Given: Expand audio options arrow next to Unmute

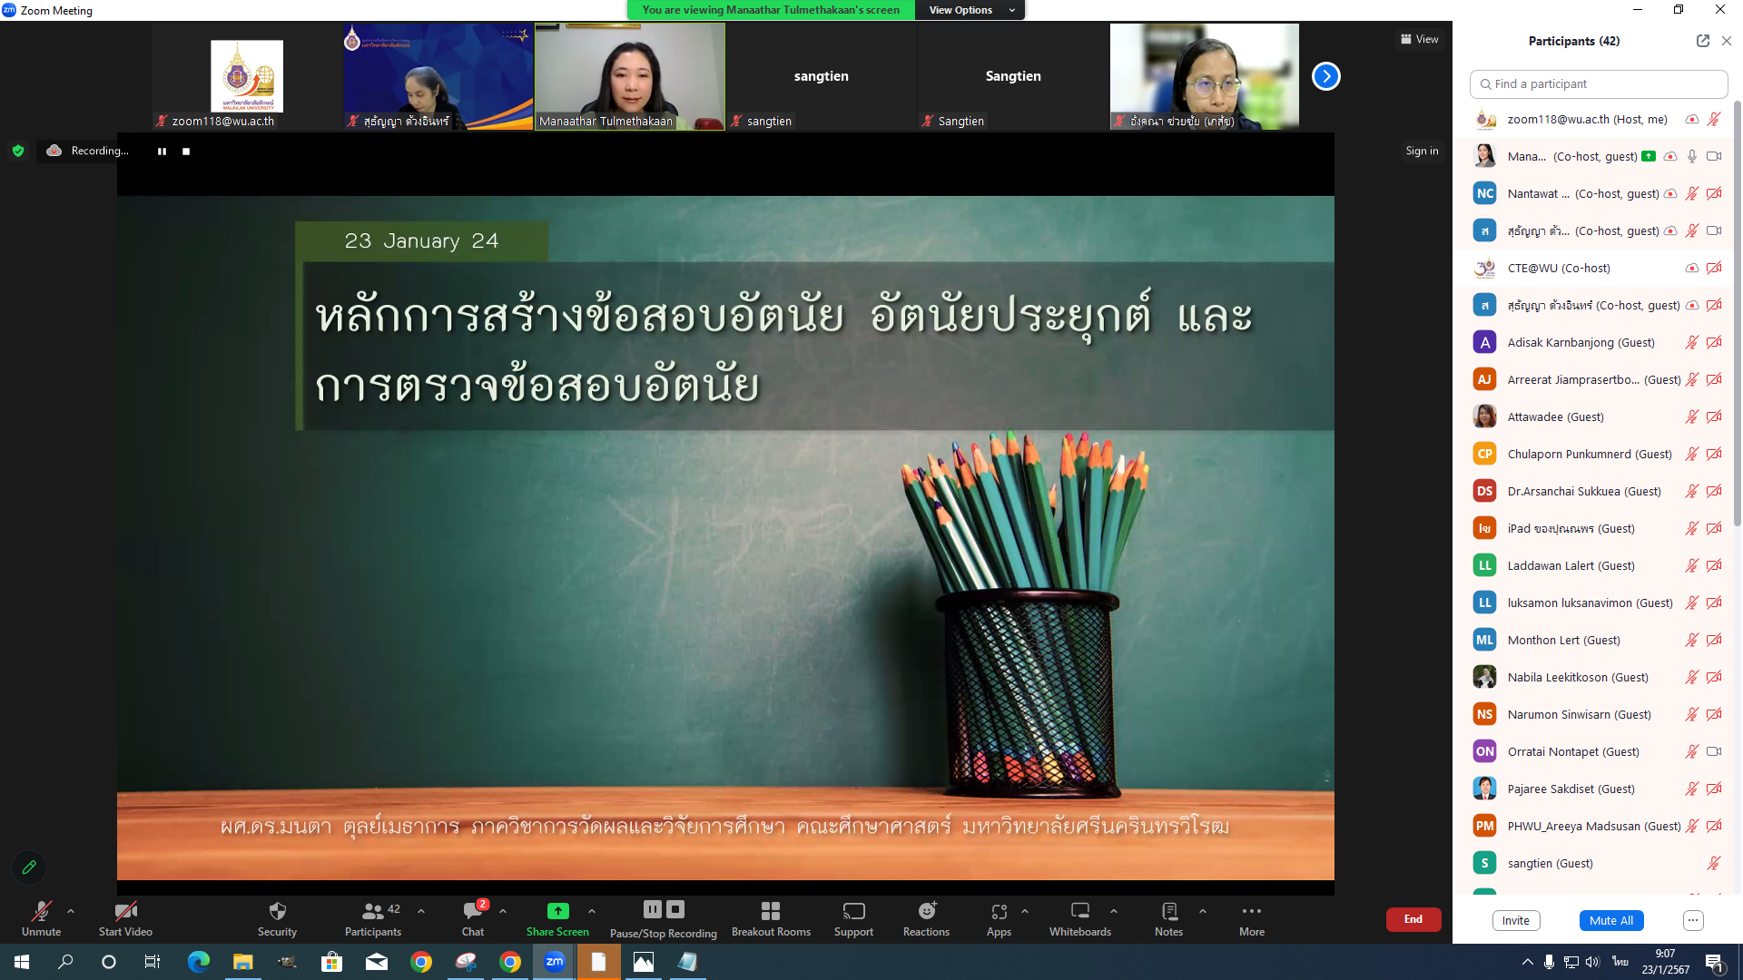Looking at the screenshot, I should (x=71, y=911).
